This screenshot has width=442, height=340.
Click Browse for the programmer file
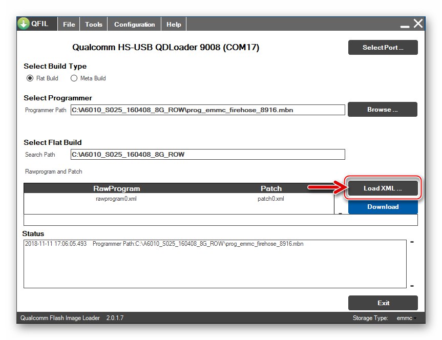pos(383,110)
